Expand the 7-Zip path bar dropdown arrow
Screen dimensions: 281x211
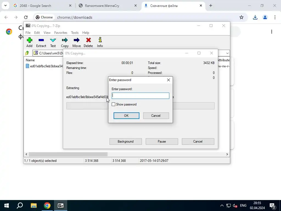tap(227, 53)
